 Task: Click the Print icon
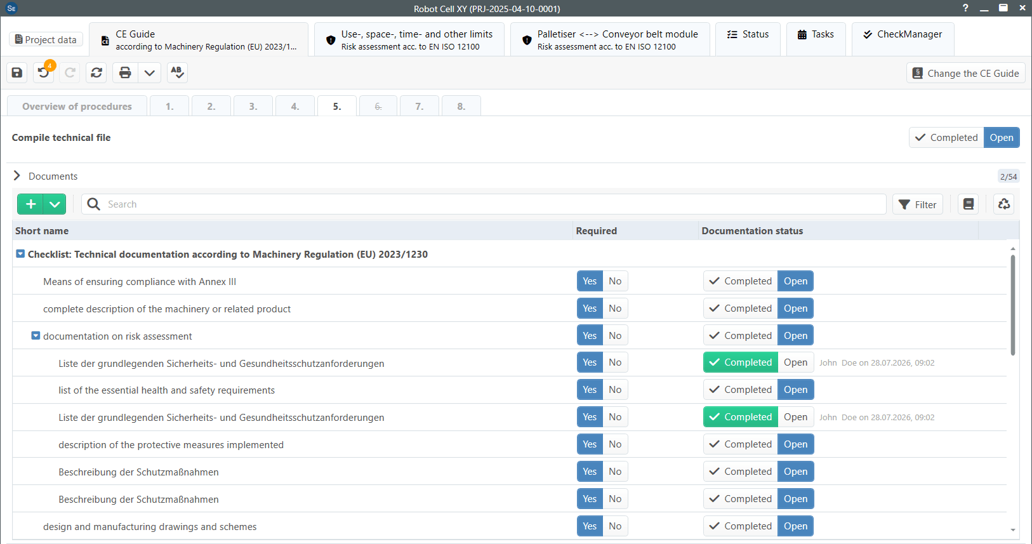click(125, 72)
